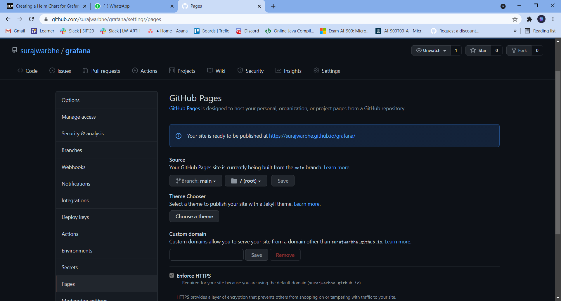
Task: Select Webhooks in the settings sidebar
Action: point(73,167)
